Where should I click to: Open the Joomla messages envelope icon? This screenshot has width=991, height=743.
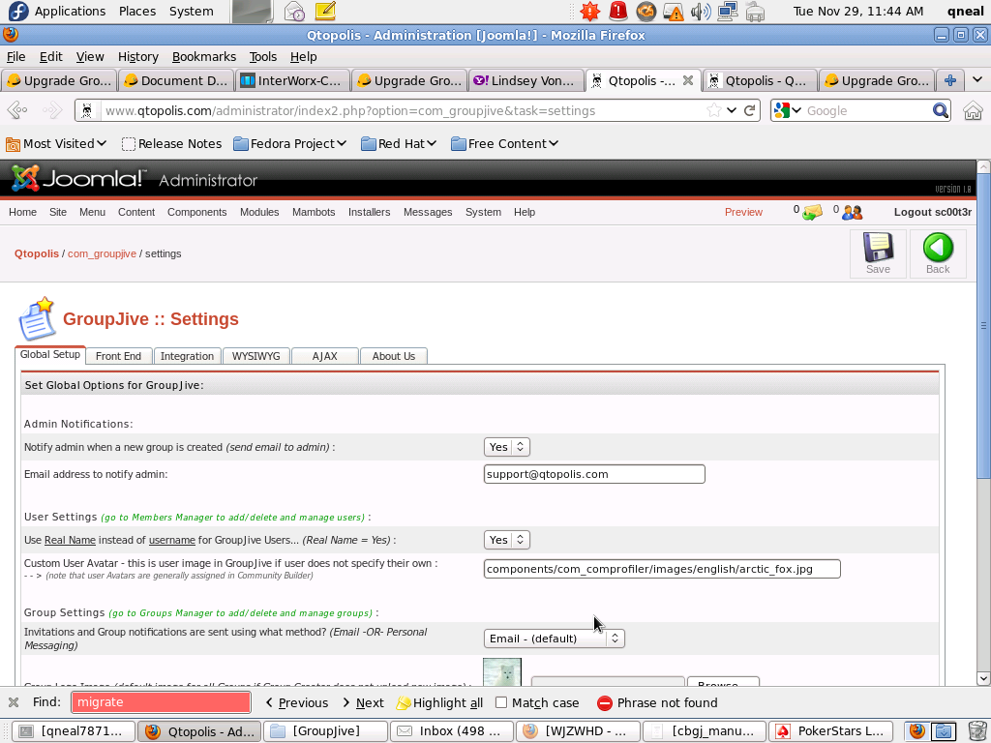812,212
